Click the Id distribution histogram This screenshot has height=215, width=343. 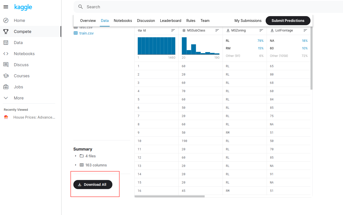[x=157, y=46]
